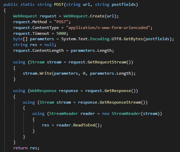Click the "ContentType" property name
This screenshot has width=180, height=152.
[46, 28]
